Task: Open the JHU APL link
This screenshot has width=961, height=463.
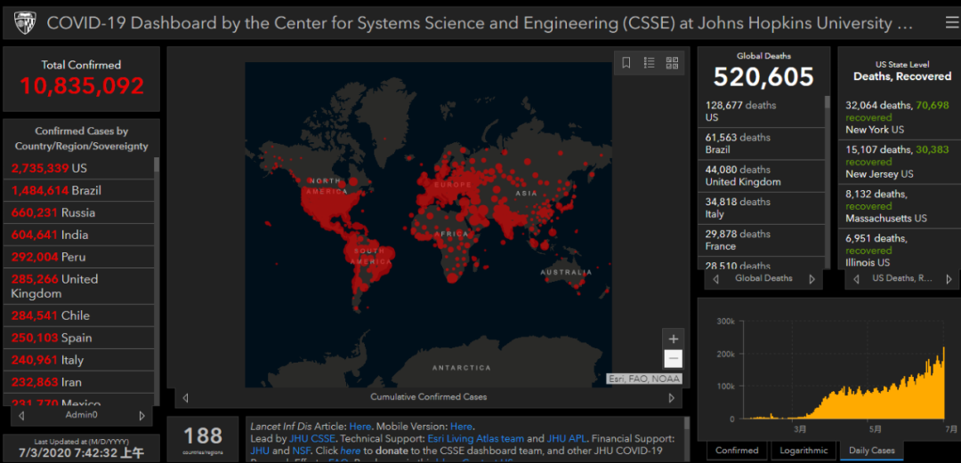Action: click(568, 438)
